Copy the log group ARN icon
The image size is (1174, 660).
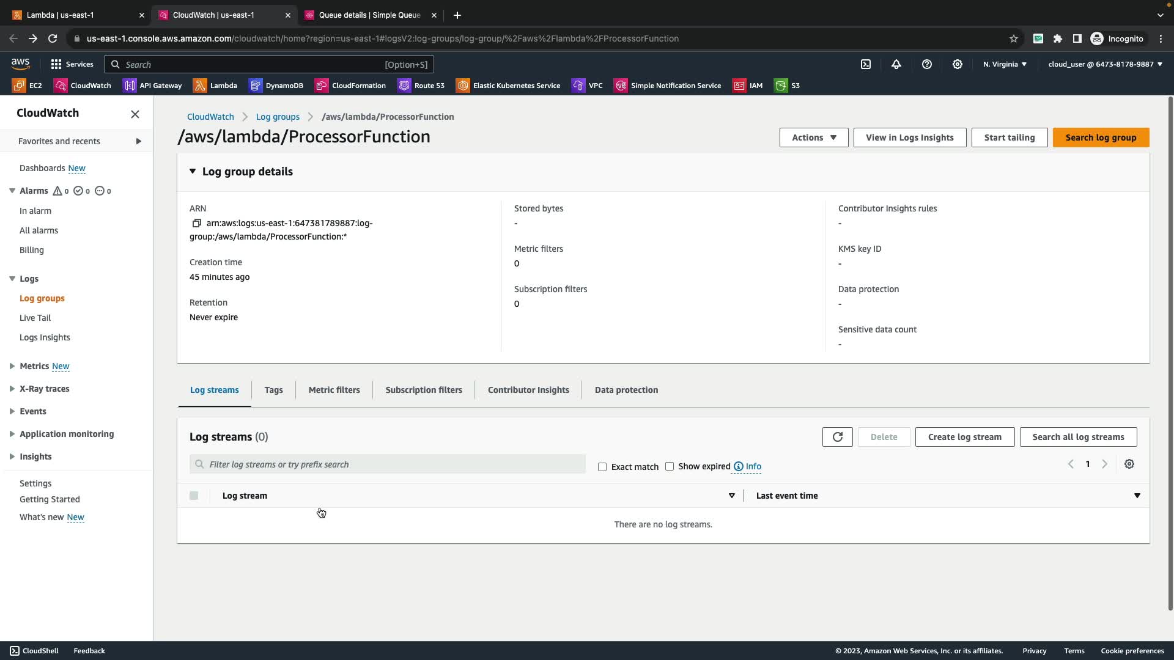[196, 223]
